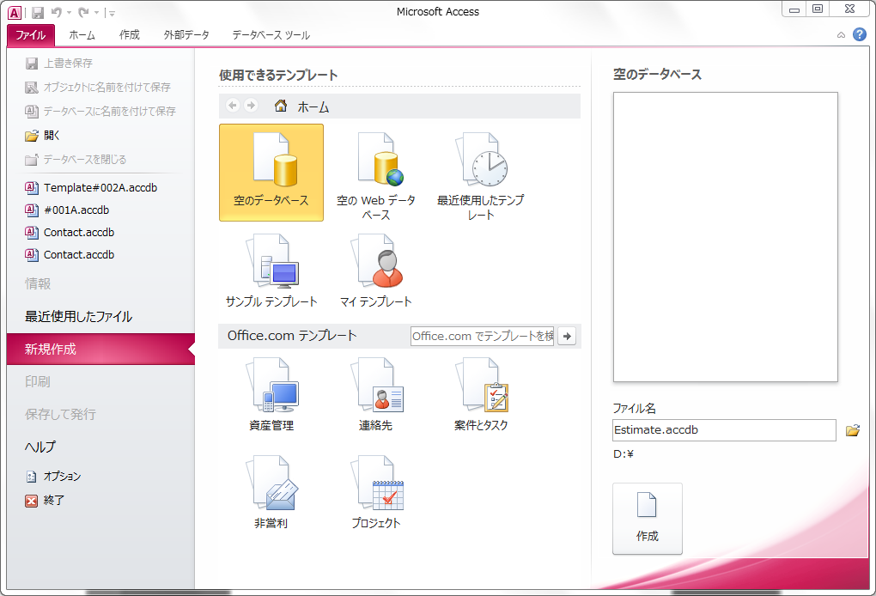Click the ファイル名 field containing Estimate.accdb
Viewport: 876px width, 596px height.
pyautogui.click(x=724, y=430)
